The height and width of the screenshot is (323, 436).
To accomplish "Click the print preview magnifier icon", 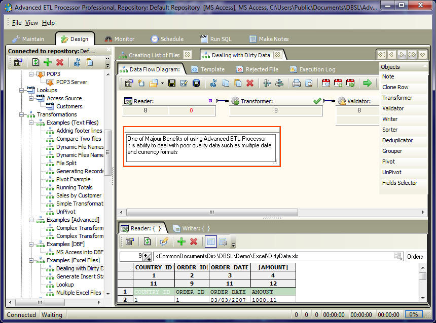I will point(309,83).
